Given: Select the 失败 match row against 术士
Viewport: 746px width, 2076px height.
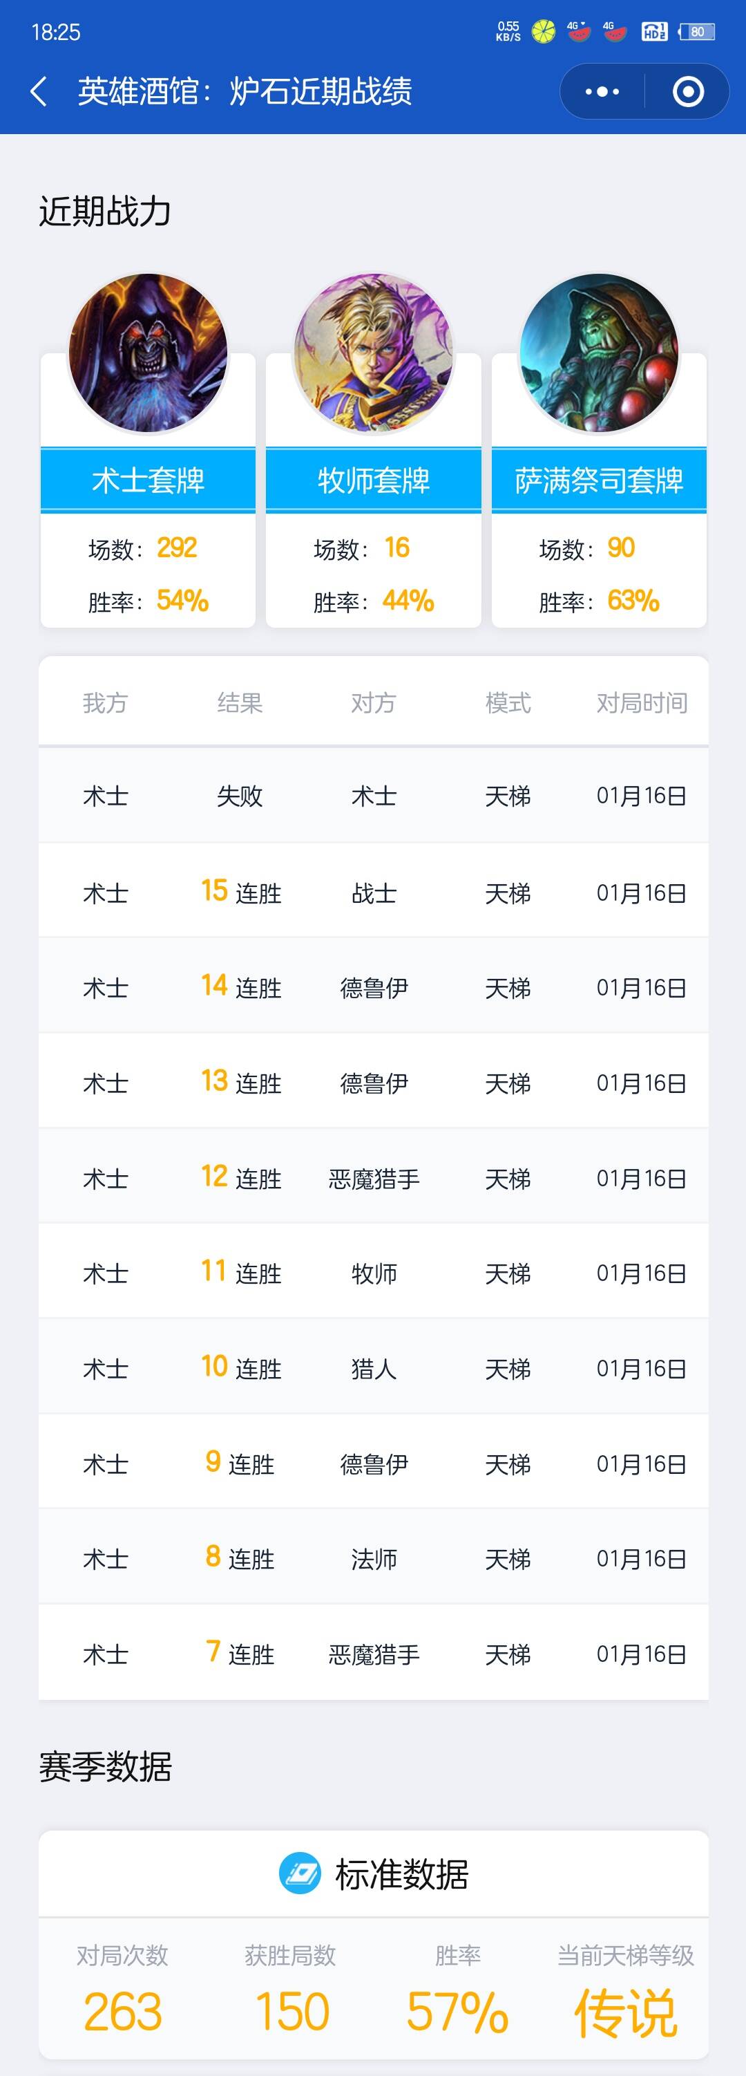Looking at the screenshot, I should 374,796.
